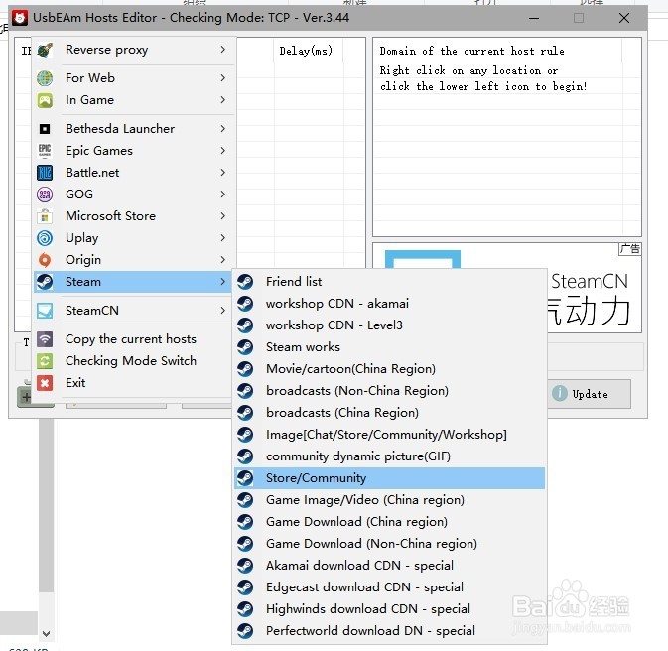Choose Edgecast download CDN - special
This screenshot has height=651, width=668.
389,587
